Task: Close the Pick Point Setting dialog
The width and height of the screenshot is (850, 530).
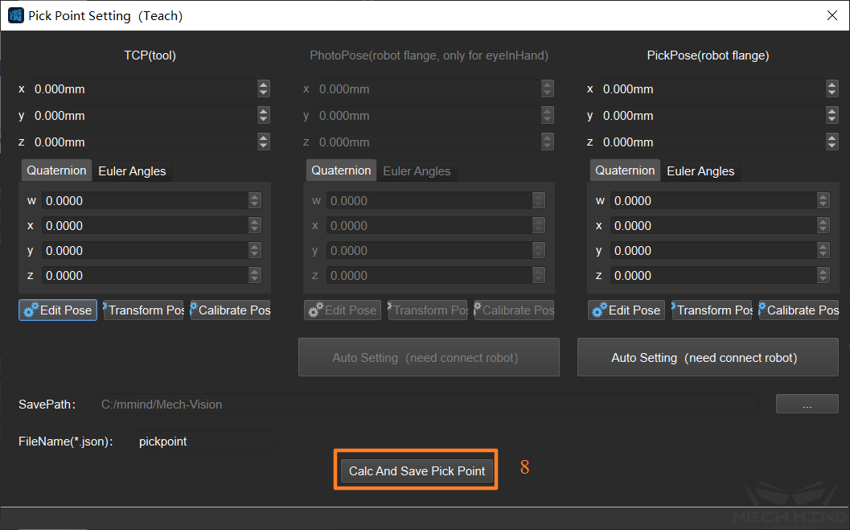Action: pos(832,15)
